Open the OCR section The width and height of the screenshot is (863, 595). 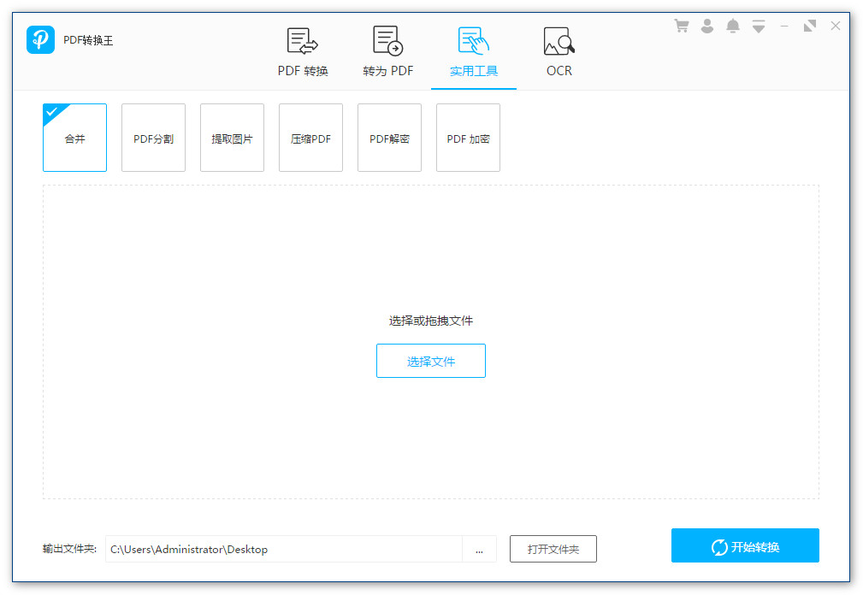[x=559, y=53]
